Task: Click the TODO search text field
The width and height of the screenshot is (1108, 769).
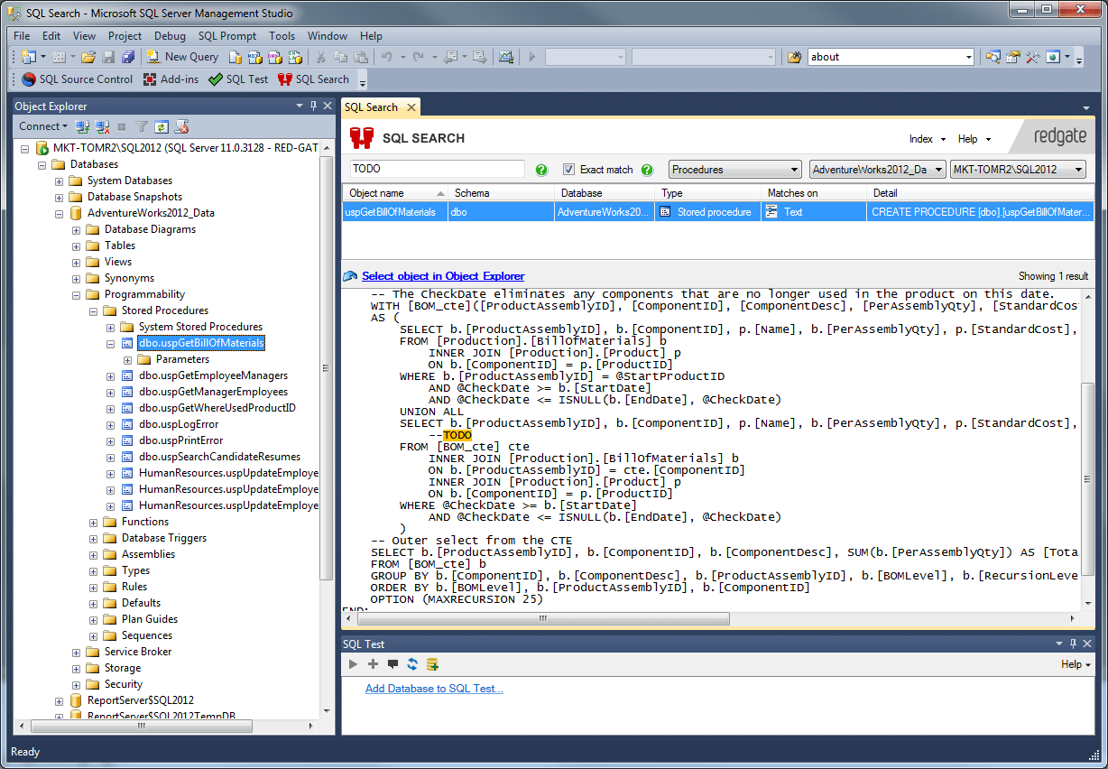Action: pos(438,169)
